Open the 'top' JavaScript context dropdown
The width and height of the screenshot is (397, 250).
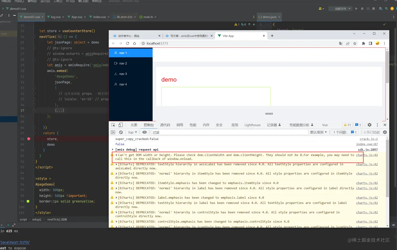pos(133,132)
